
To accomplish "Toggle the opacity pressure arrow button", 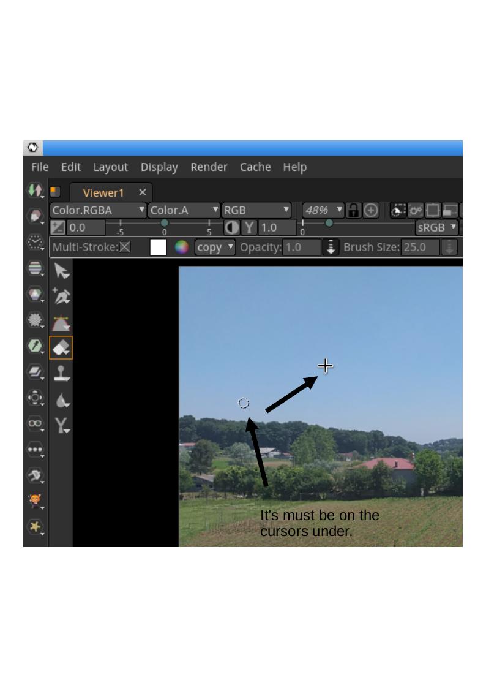I will click(x=331, y=247).
